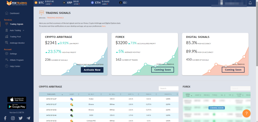Select Trading Signals menu item

16,24
